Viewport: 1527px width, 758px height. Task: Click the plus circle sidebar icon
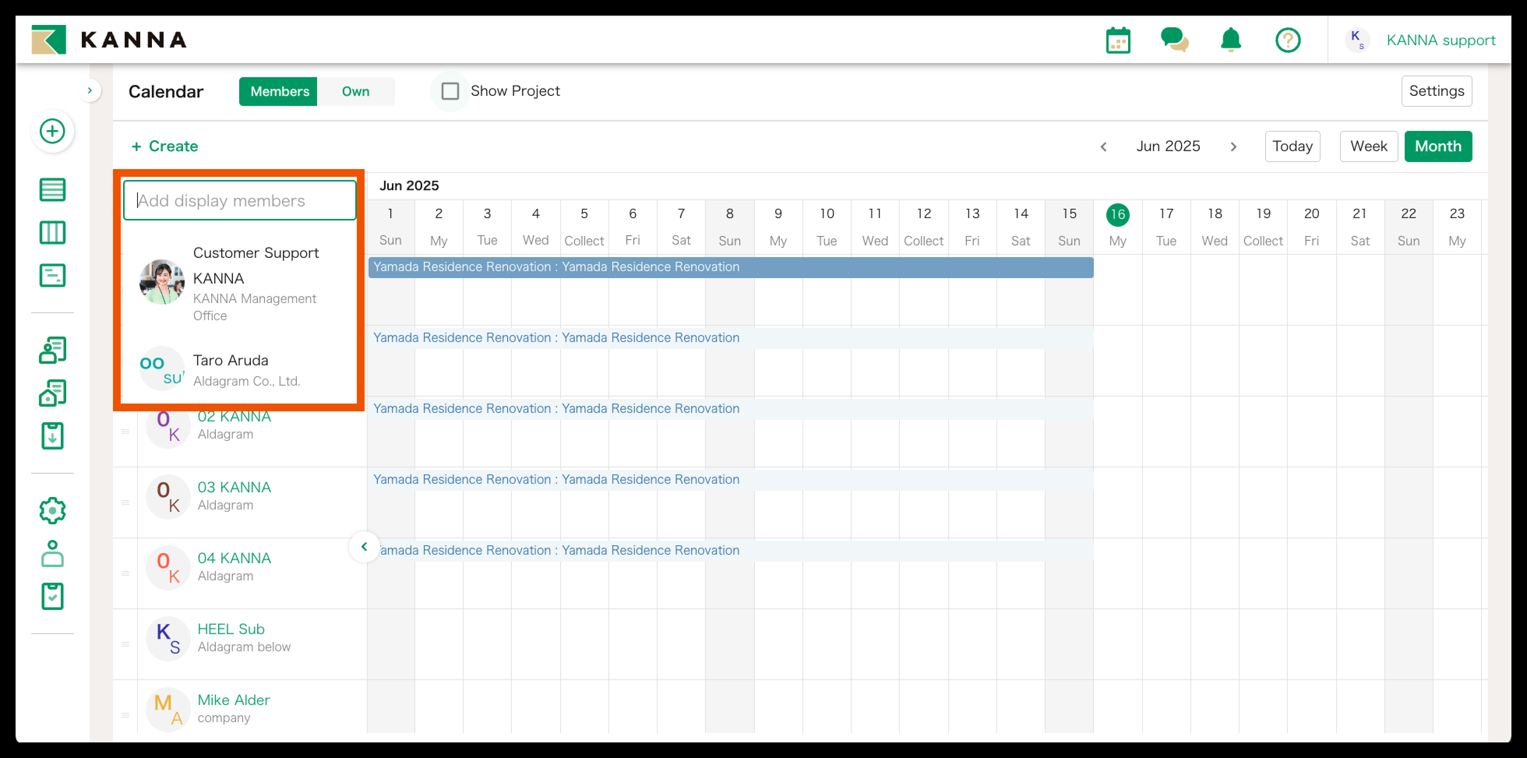coord(52,131)
